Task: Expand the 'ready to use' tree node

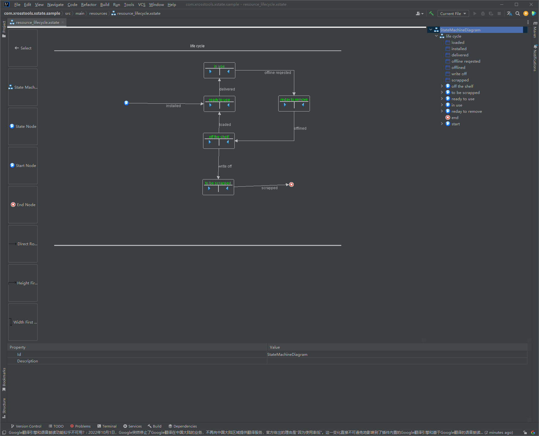Action: pyautogui.click(x=442, y=99)
